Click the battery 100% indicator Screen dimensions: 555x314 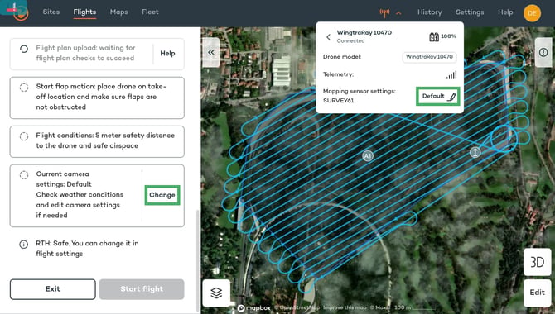442,36
